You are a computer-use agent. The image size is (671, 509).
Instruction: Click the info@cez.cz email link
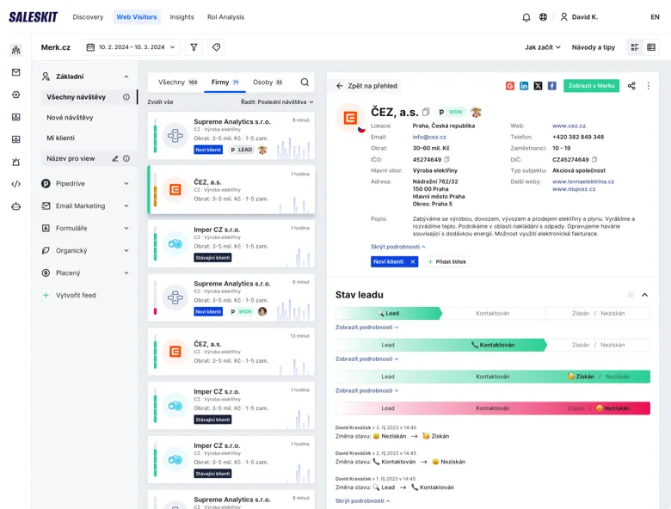(x=429, y=137)
